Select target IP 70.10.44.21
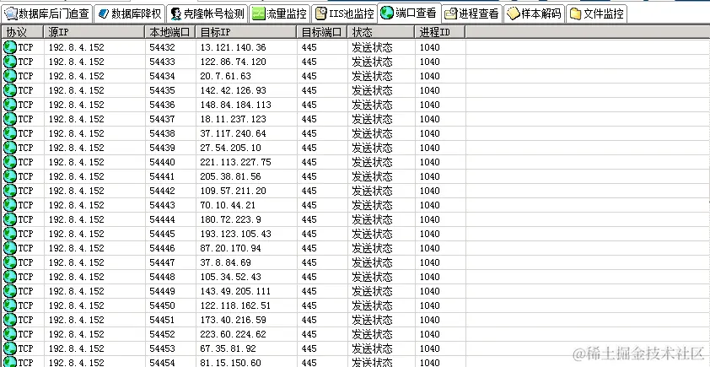This screenshot has width=710, height=367. click(x=228, y=205)
